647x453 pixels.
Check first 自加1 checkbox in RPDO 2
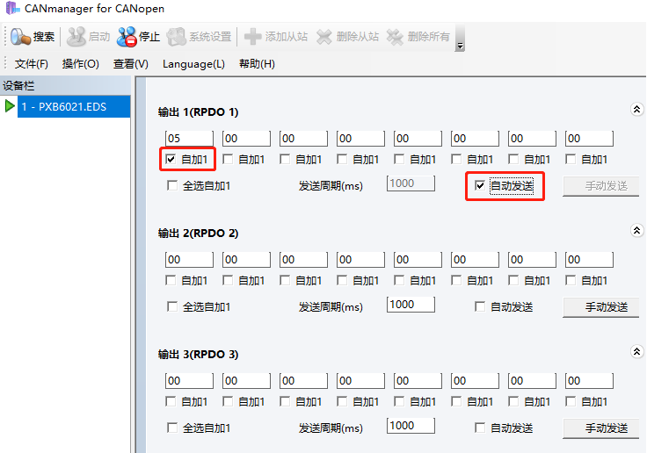171,280
